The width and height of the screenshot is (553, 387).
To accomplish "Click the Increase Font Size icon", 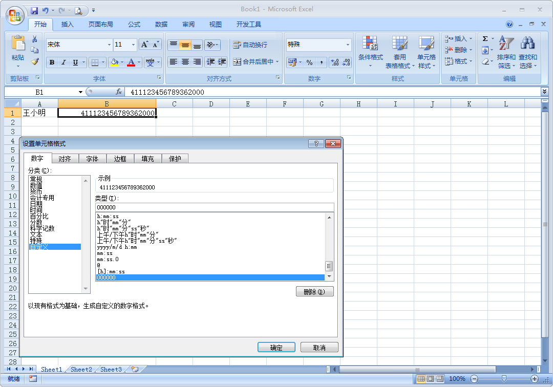I will tap(145, 45).
